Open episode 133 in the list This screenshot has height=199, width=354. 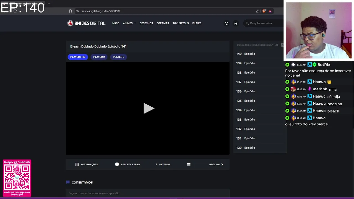(259, 120)
